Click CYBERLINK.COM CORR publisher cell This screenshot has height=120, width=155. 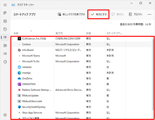(x=68, y=39)
